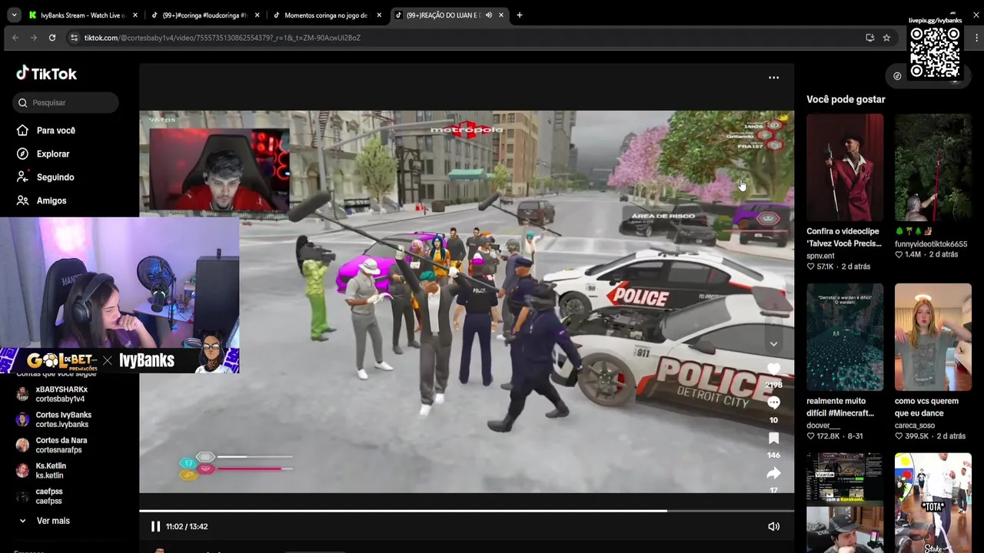Reload the TikTok page
Screen dimensions: 984x553
pyautogui.click(x=52, y=38)
